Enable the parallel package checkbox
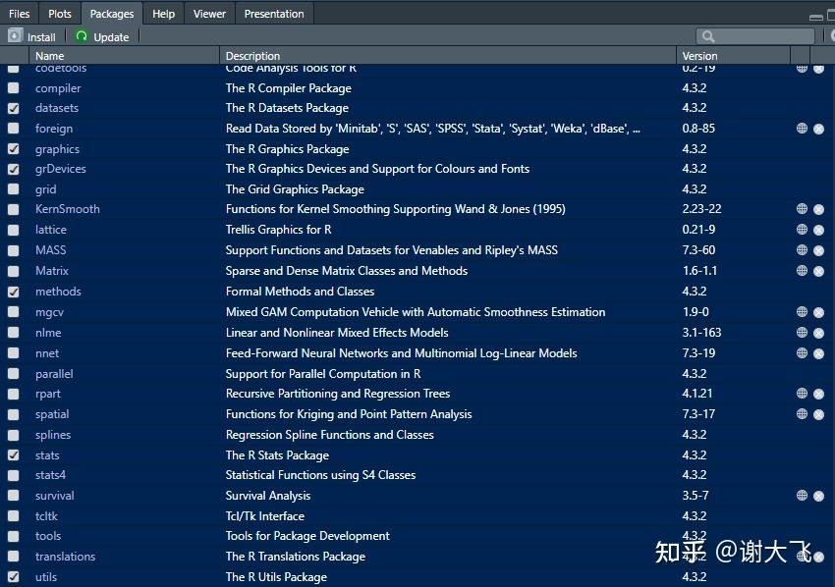835x587 pixels. pos(14,374)
